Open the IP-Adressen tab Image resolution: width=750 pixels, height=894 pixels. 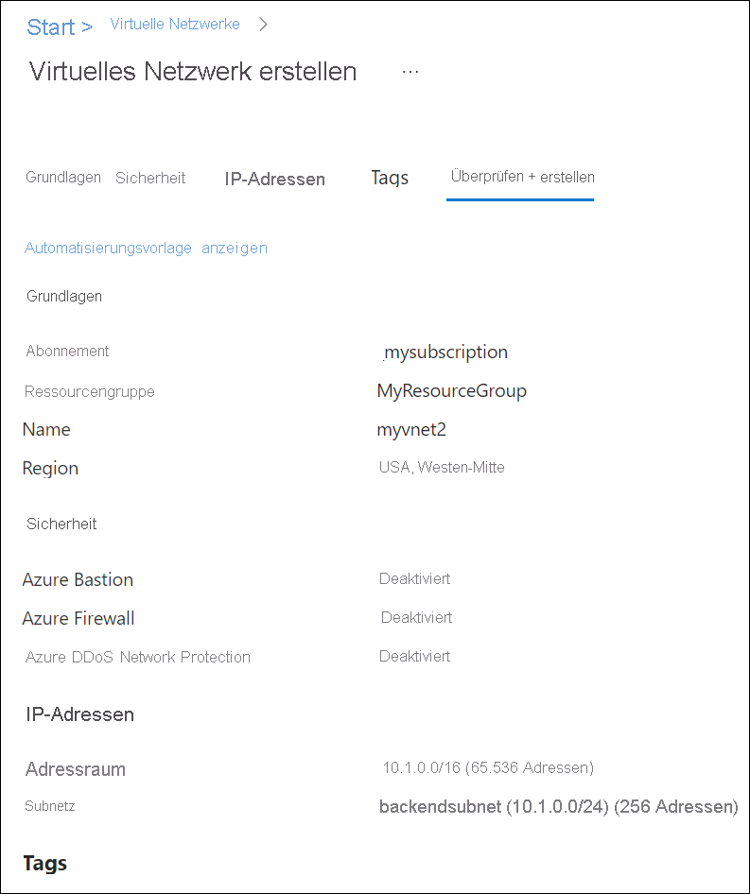(x=274, y=179)
